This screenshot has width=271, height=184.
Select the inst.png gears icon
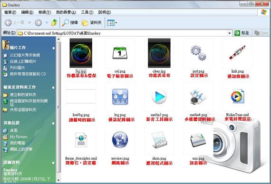[198, 53]
